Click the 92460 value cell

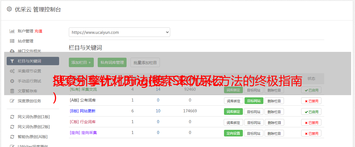[190, 89]
